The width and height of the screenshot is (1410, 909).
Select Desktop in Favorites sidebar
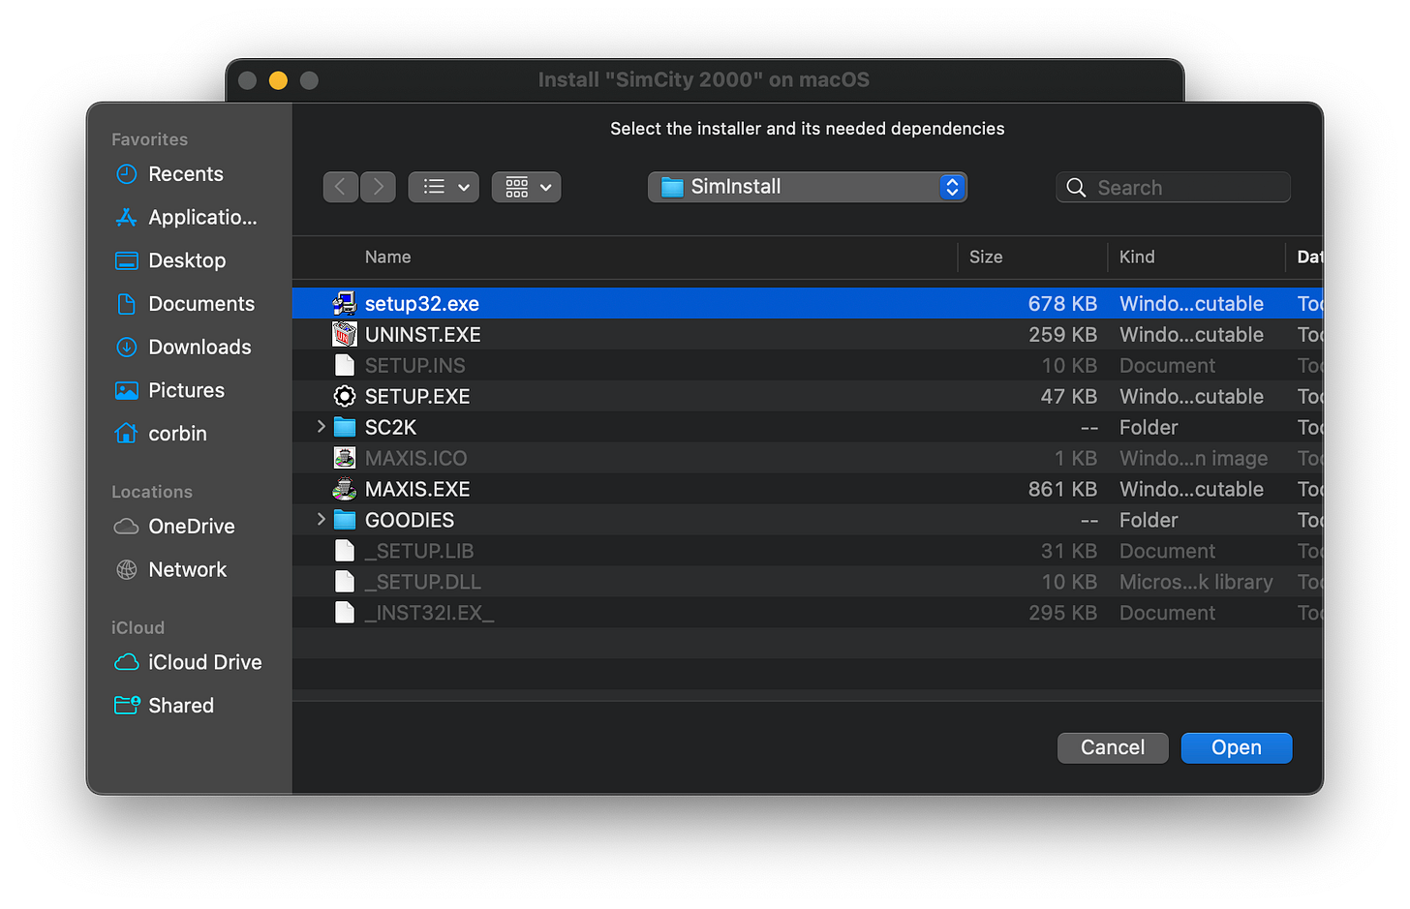point(187,260)
